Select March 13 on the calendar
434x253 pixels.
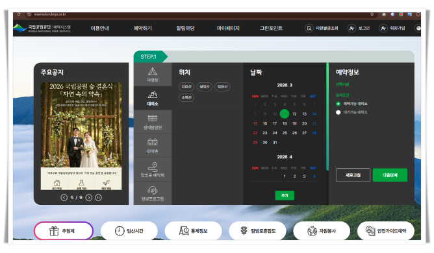(304, 114)
